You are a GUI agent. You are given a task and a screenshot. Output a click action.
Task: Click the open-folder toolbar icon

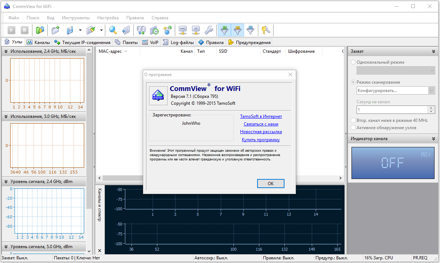55,30
